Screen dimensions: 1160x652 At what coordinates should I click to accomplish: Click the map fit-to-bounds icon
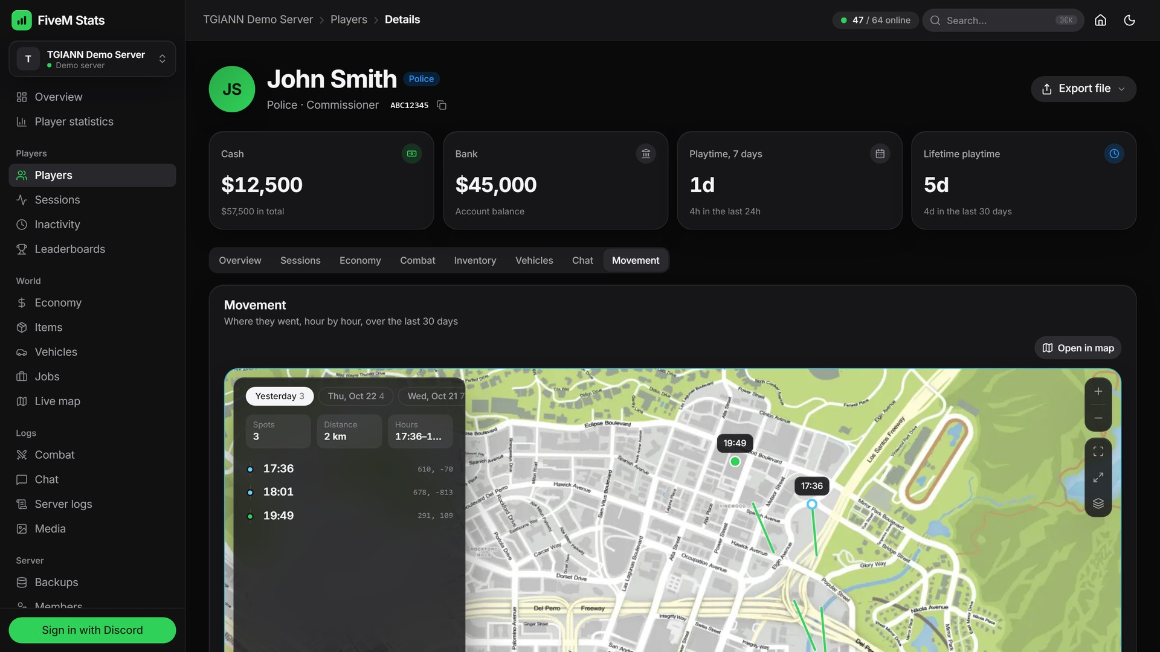point(1098,452)
